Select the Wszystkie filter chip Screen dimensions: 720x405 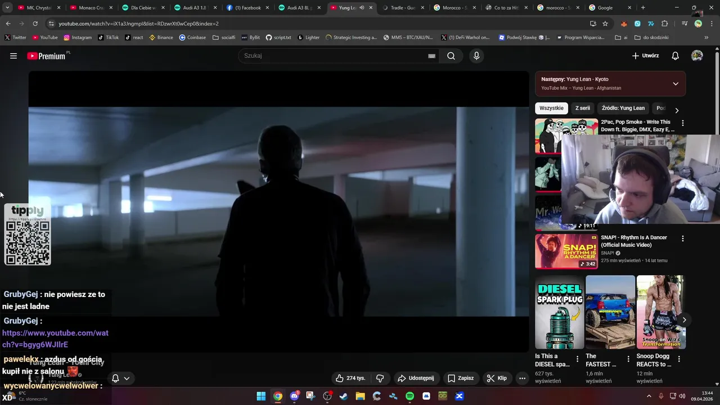click(x=551, y=108)
